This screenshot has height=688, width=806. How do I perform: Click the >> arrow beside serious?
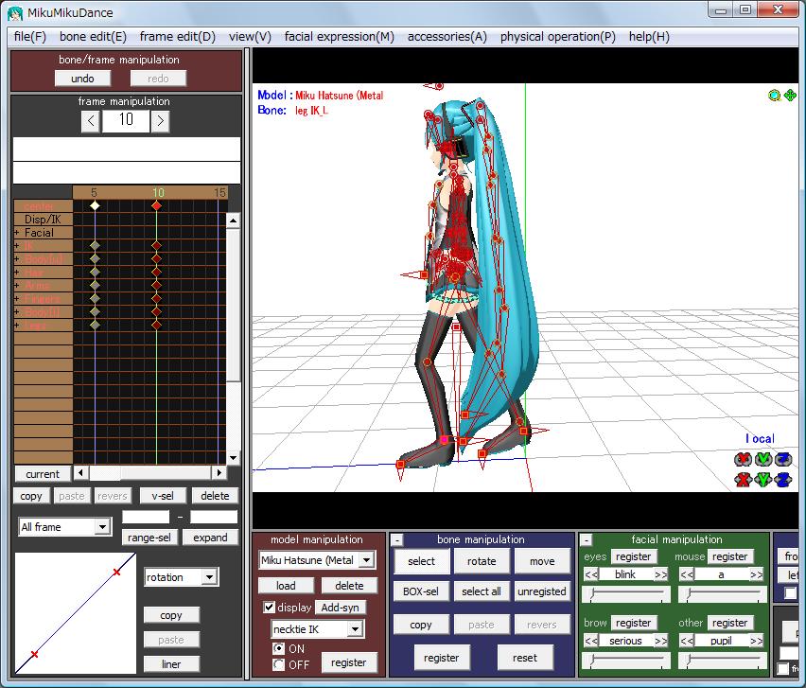coord(661,641)
